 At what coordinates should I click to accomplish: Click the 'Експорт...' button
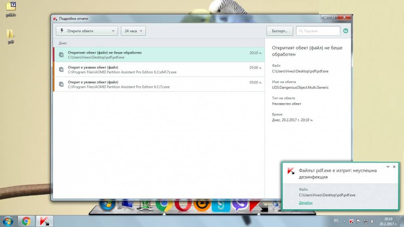coord(280,31)
